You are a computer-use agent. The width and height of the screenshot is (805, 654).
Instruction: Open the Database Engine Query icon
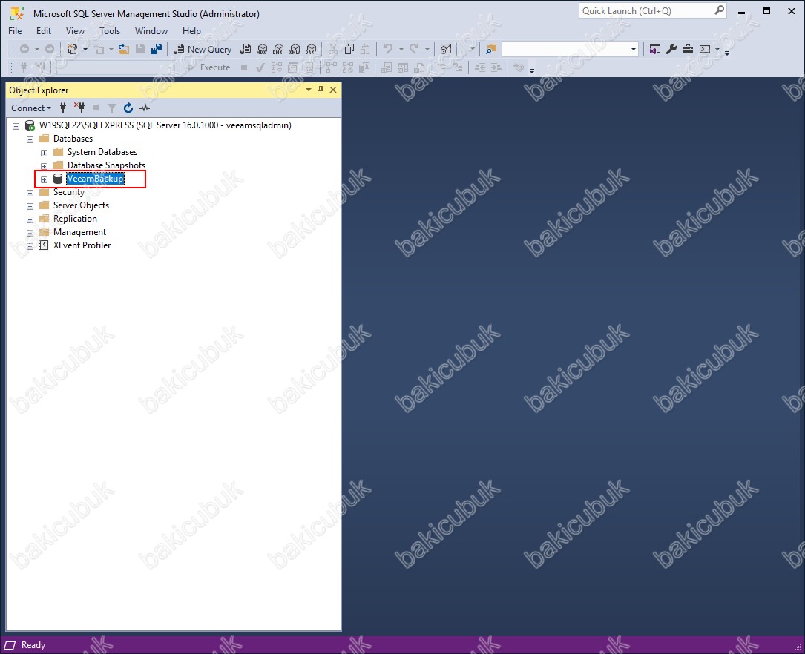click(246, 49)
